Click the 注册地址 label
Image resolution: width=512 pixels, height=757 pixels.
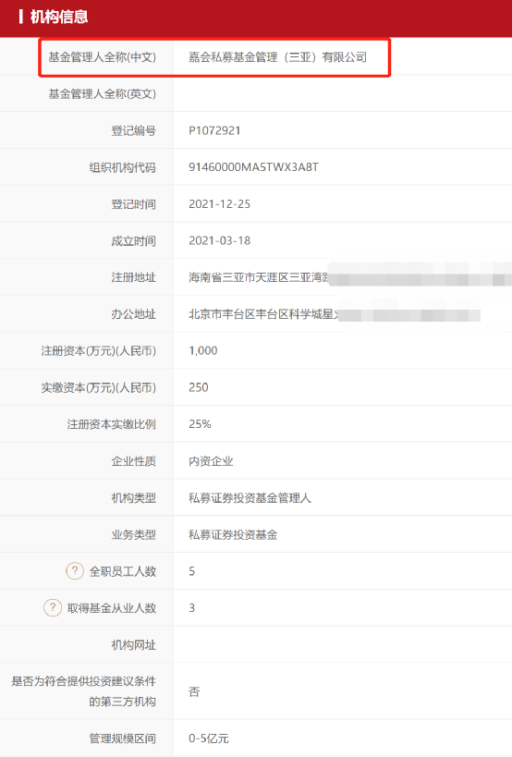(x=134, y=277)
